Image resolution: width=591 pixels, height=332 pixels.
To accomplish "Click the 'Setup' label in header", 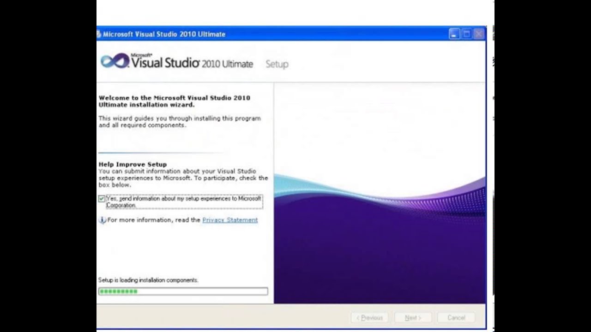I will pyautogui.click(x=277, y=65).
